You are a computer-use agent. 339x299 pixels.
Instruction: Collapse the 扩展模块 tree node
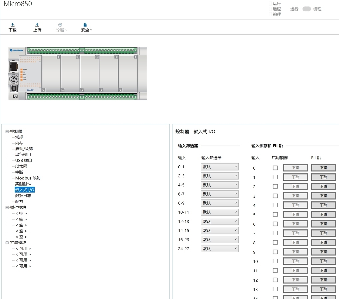click(x=7, y=243)
